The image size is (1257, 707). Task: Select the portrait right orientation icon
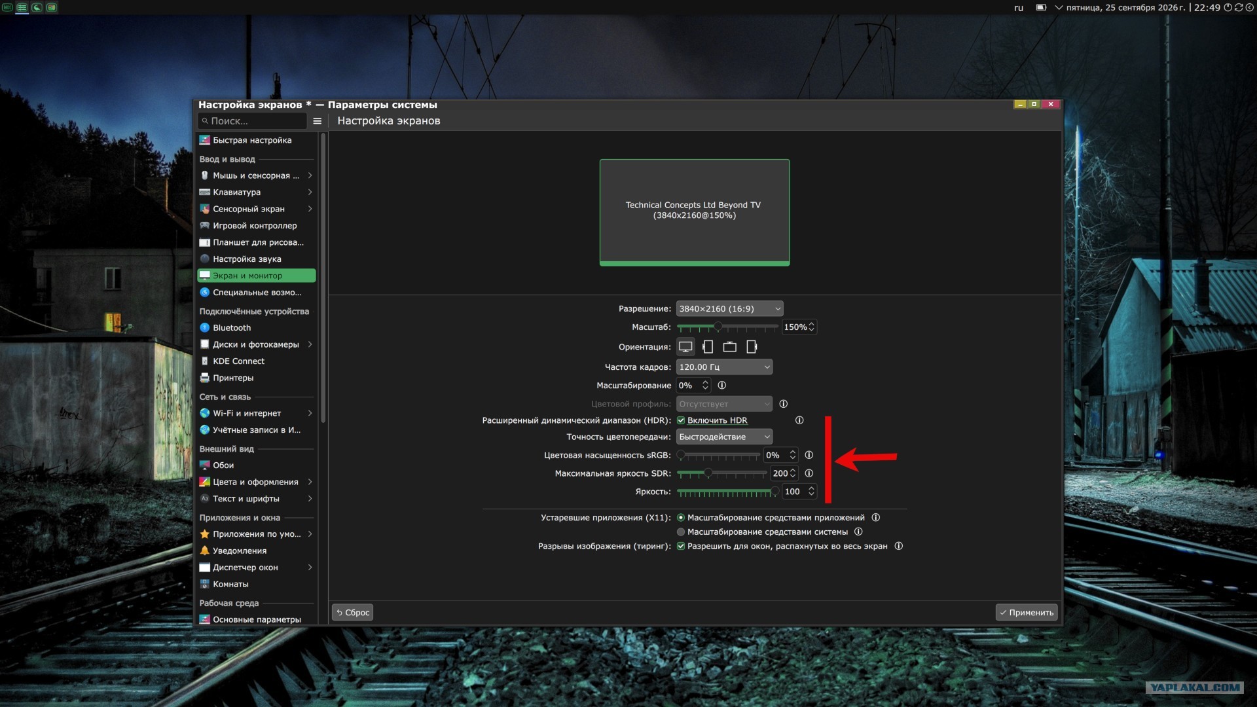pyautogui.click(x=752, y=347)
